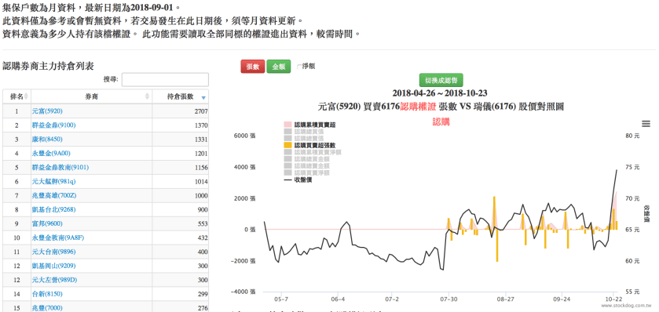Viewport: 659px width, 312px height.
Task: Sort table by 券商 column
Action: click(x=92, y=96)
